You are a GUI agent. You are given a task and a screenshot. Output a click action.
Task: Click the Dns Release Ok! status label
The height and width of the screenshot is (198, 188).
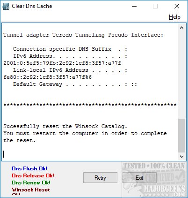point(33,175)
